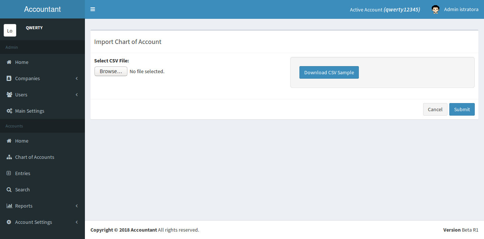The width and height of the screenshot is (484, 239).
Task: Click the Entries plus-square icon
Action: click(9, 173)
